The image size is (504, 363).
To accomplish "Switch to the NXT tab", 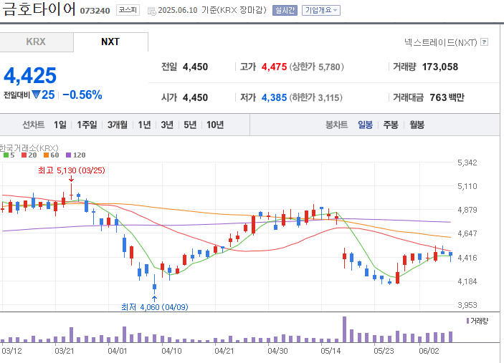I will tap(110, 42).
